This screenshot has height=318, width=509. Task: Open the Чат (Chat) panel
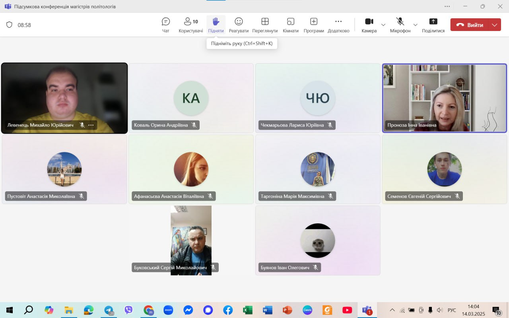tap(166, 25)
